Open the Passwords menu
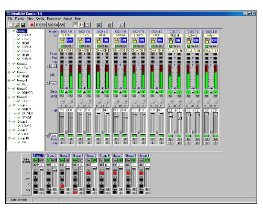The height and width of the screenshot is (215, 263). [54, 19]
